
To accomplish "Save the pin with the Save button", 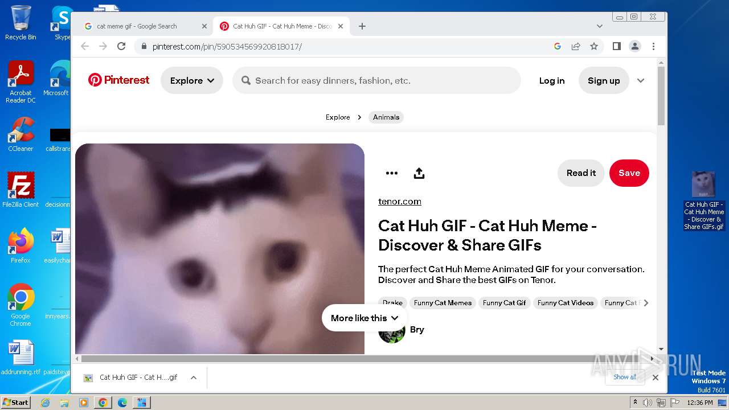I will tap(629, 173).
